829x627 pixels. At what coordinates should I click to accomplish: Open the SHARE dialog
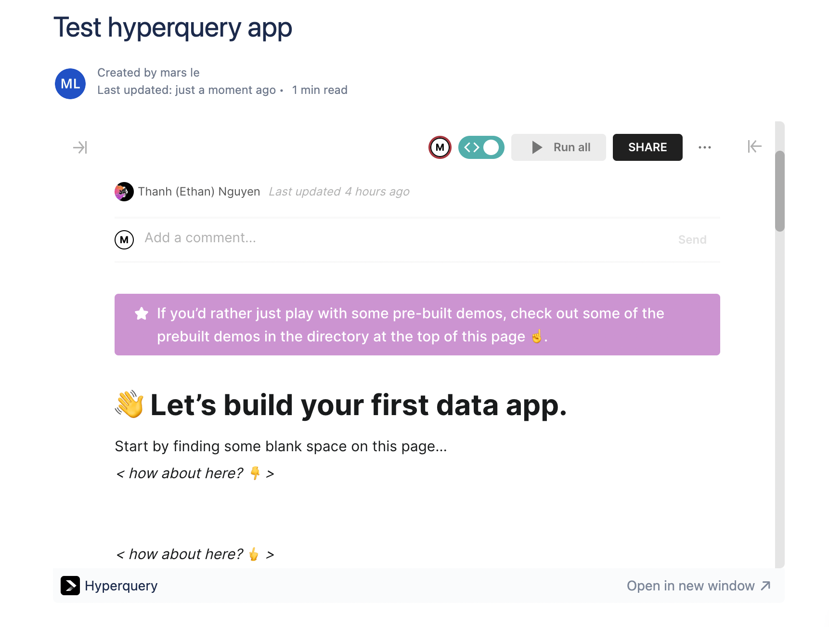pos(647,147)
